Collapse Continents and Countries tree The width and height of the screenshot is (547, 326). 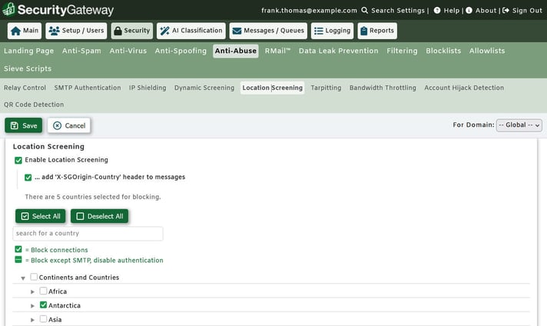[23, 278]
